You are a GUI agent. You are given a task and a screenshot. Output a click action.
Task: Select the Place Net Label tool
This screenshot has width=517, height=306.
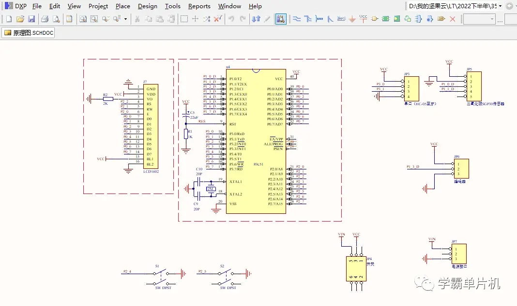click(341, 19)
